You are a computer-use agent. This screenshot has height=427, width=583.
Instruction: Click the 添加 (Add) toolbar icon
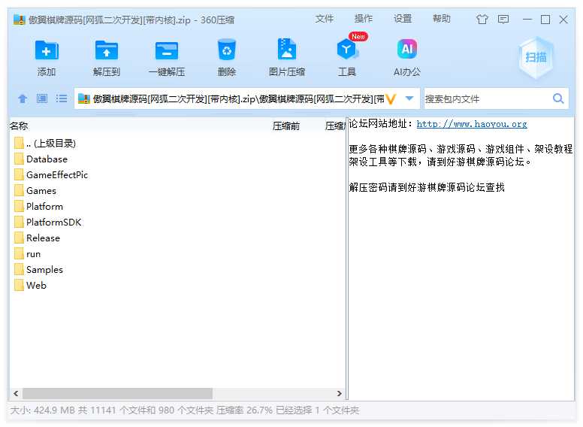[47, 50]
